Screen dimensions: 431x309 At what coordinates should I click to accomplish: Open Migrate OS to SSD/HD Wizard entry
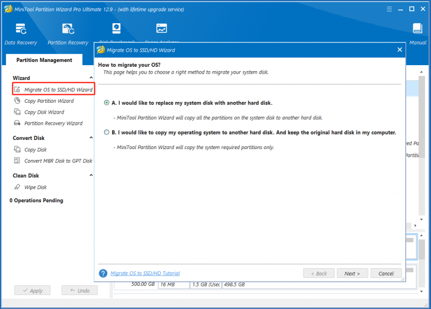[x=58, y=89]
